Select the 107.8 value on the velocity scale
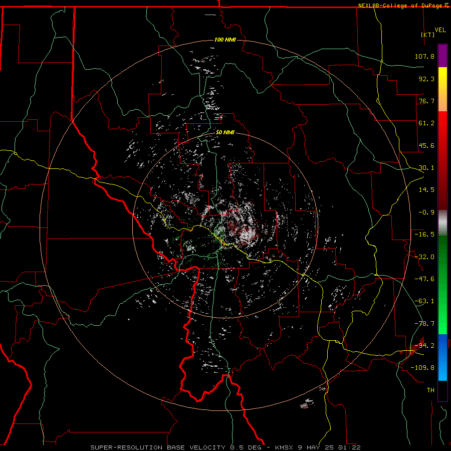 click(x=424, y=56)
